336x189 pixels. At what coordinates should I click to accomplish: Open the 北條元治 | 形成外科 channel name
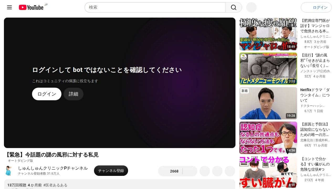[x=315, y=140]
